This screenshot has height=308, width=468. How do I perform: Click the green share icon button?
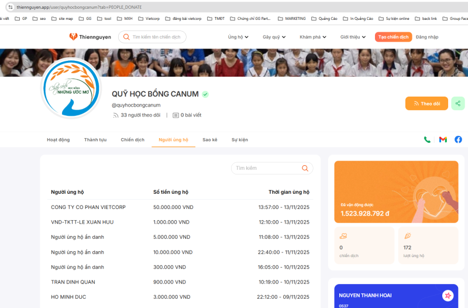(x=458, y=104)
